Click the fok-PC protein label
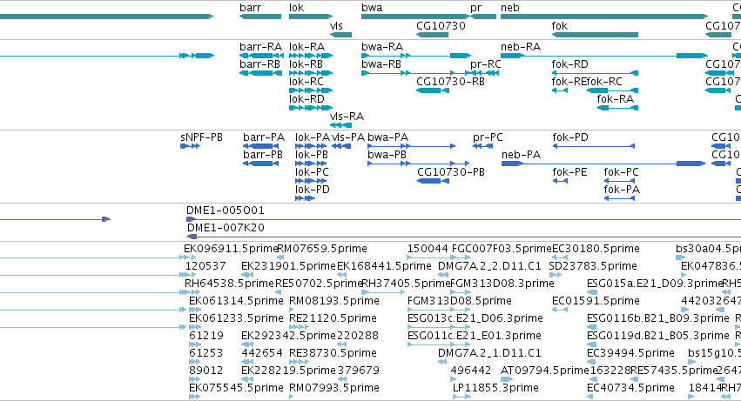 coord(621,172)
